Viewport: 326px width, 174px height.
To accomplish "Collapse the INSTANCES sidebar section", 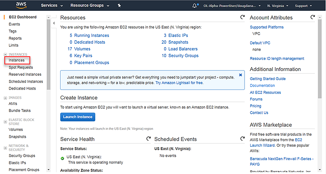I will pos(5,55).
